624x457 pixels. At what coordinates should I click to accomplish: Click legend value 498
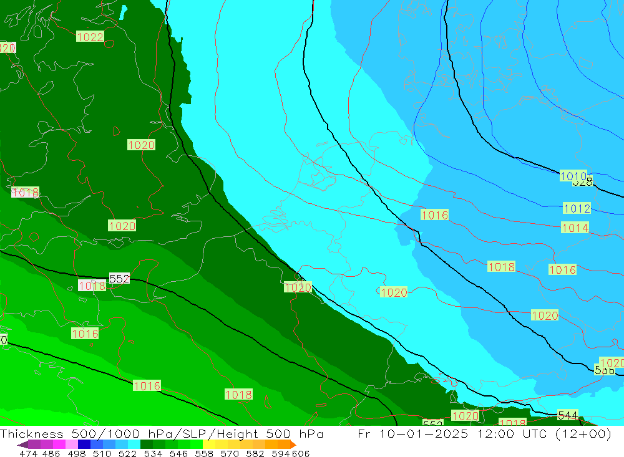(x=76, y=453)
